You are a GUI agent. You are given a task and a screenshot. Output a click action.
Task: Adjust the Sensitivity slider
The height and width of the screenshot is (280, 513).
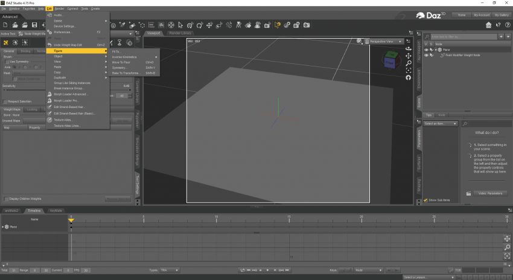67,90
